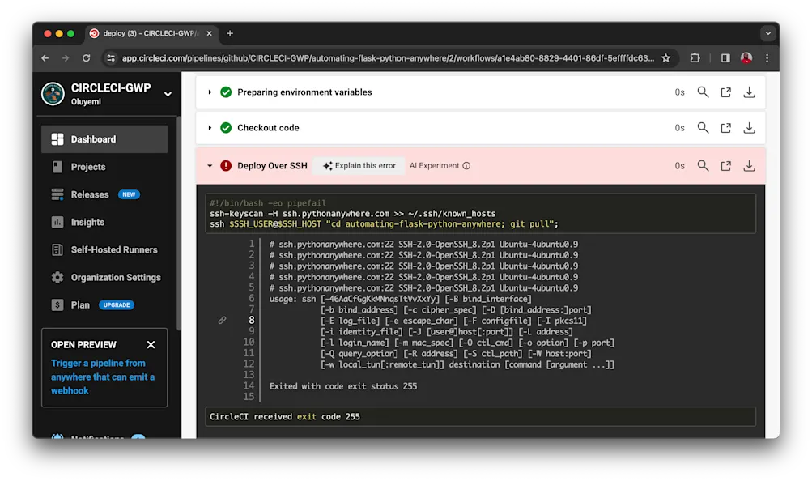The image size is (812, 481).
Task: Go forward in browser history
Action: (66, 58)
